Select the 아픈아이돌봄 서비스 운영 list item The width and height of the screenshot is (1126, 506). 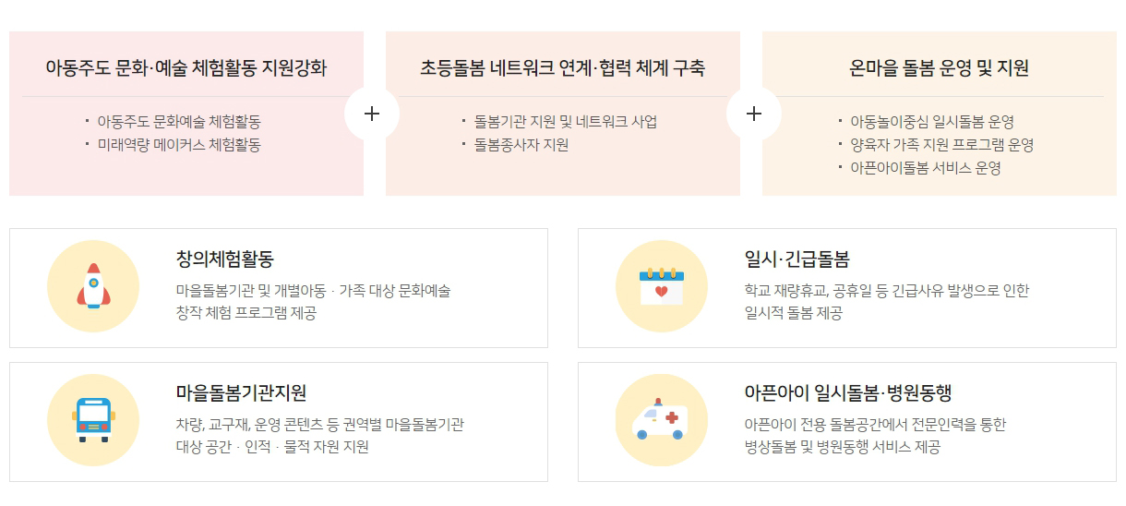[x=926, y=168]
